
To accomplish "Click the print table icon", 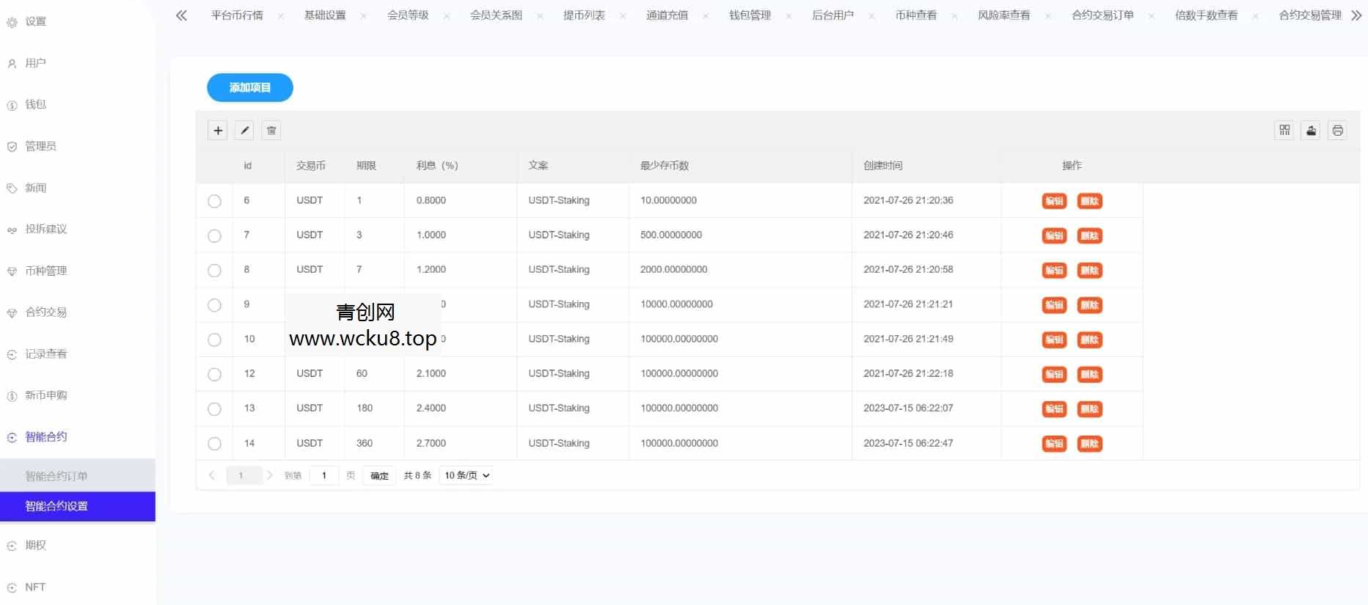I will (1337, 131).
